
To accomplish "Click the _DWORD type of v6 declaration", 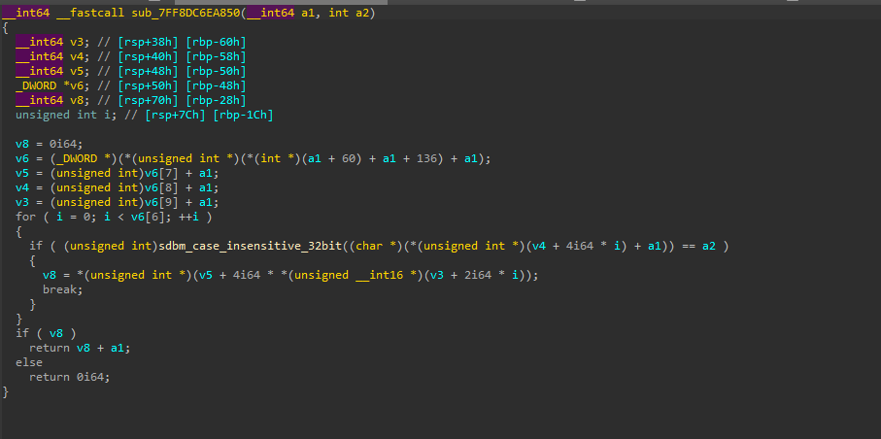I will tap(36, 85).
